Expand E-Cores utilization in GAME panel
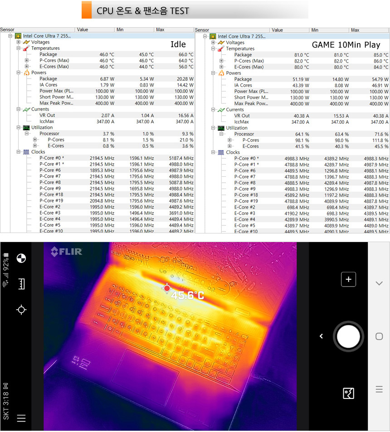 point(230,146)
